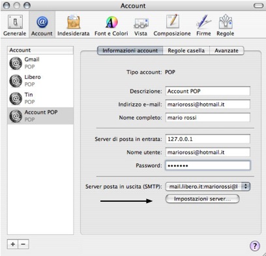The image size is (266, 256).
Task: Open the Indesiderata junk mail pane
Action: [74, 25]
